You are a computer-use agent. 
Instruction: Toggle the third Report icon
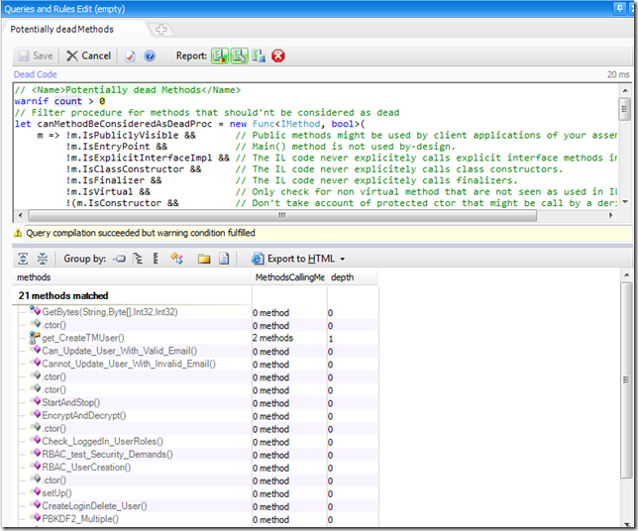[259, 56]
